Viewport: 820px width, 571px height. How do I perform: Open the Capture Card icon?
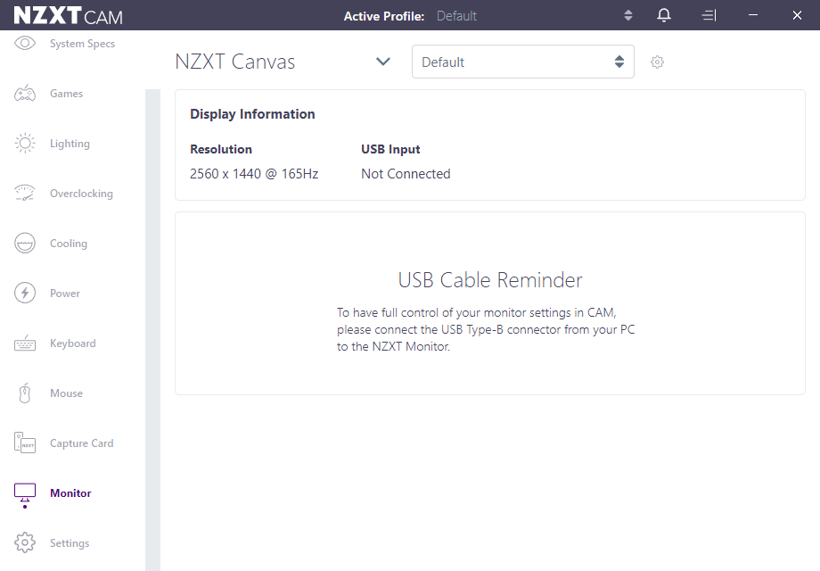25,443
